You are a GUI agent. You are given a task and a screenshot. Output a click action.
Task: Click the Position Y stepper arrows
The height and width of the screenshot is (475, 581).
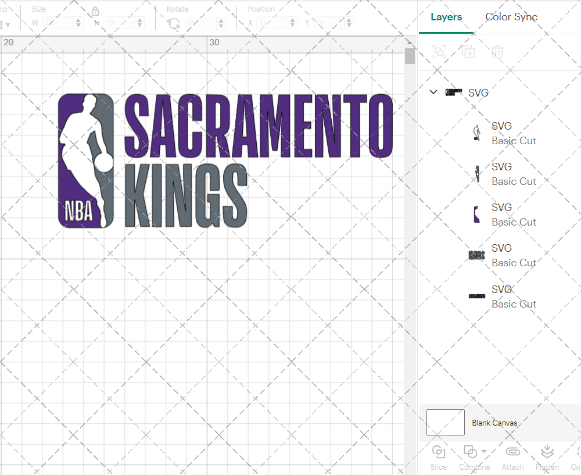click(x=349, y=23)
